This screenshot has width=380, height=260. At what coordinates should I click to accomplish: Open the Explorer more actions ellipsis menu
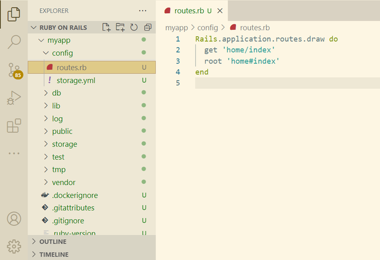[143, 11]
